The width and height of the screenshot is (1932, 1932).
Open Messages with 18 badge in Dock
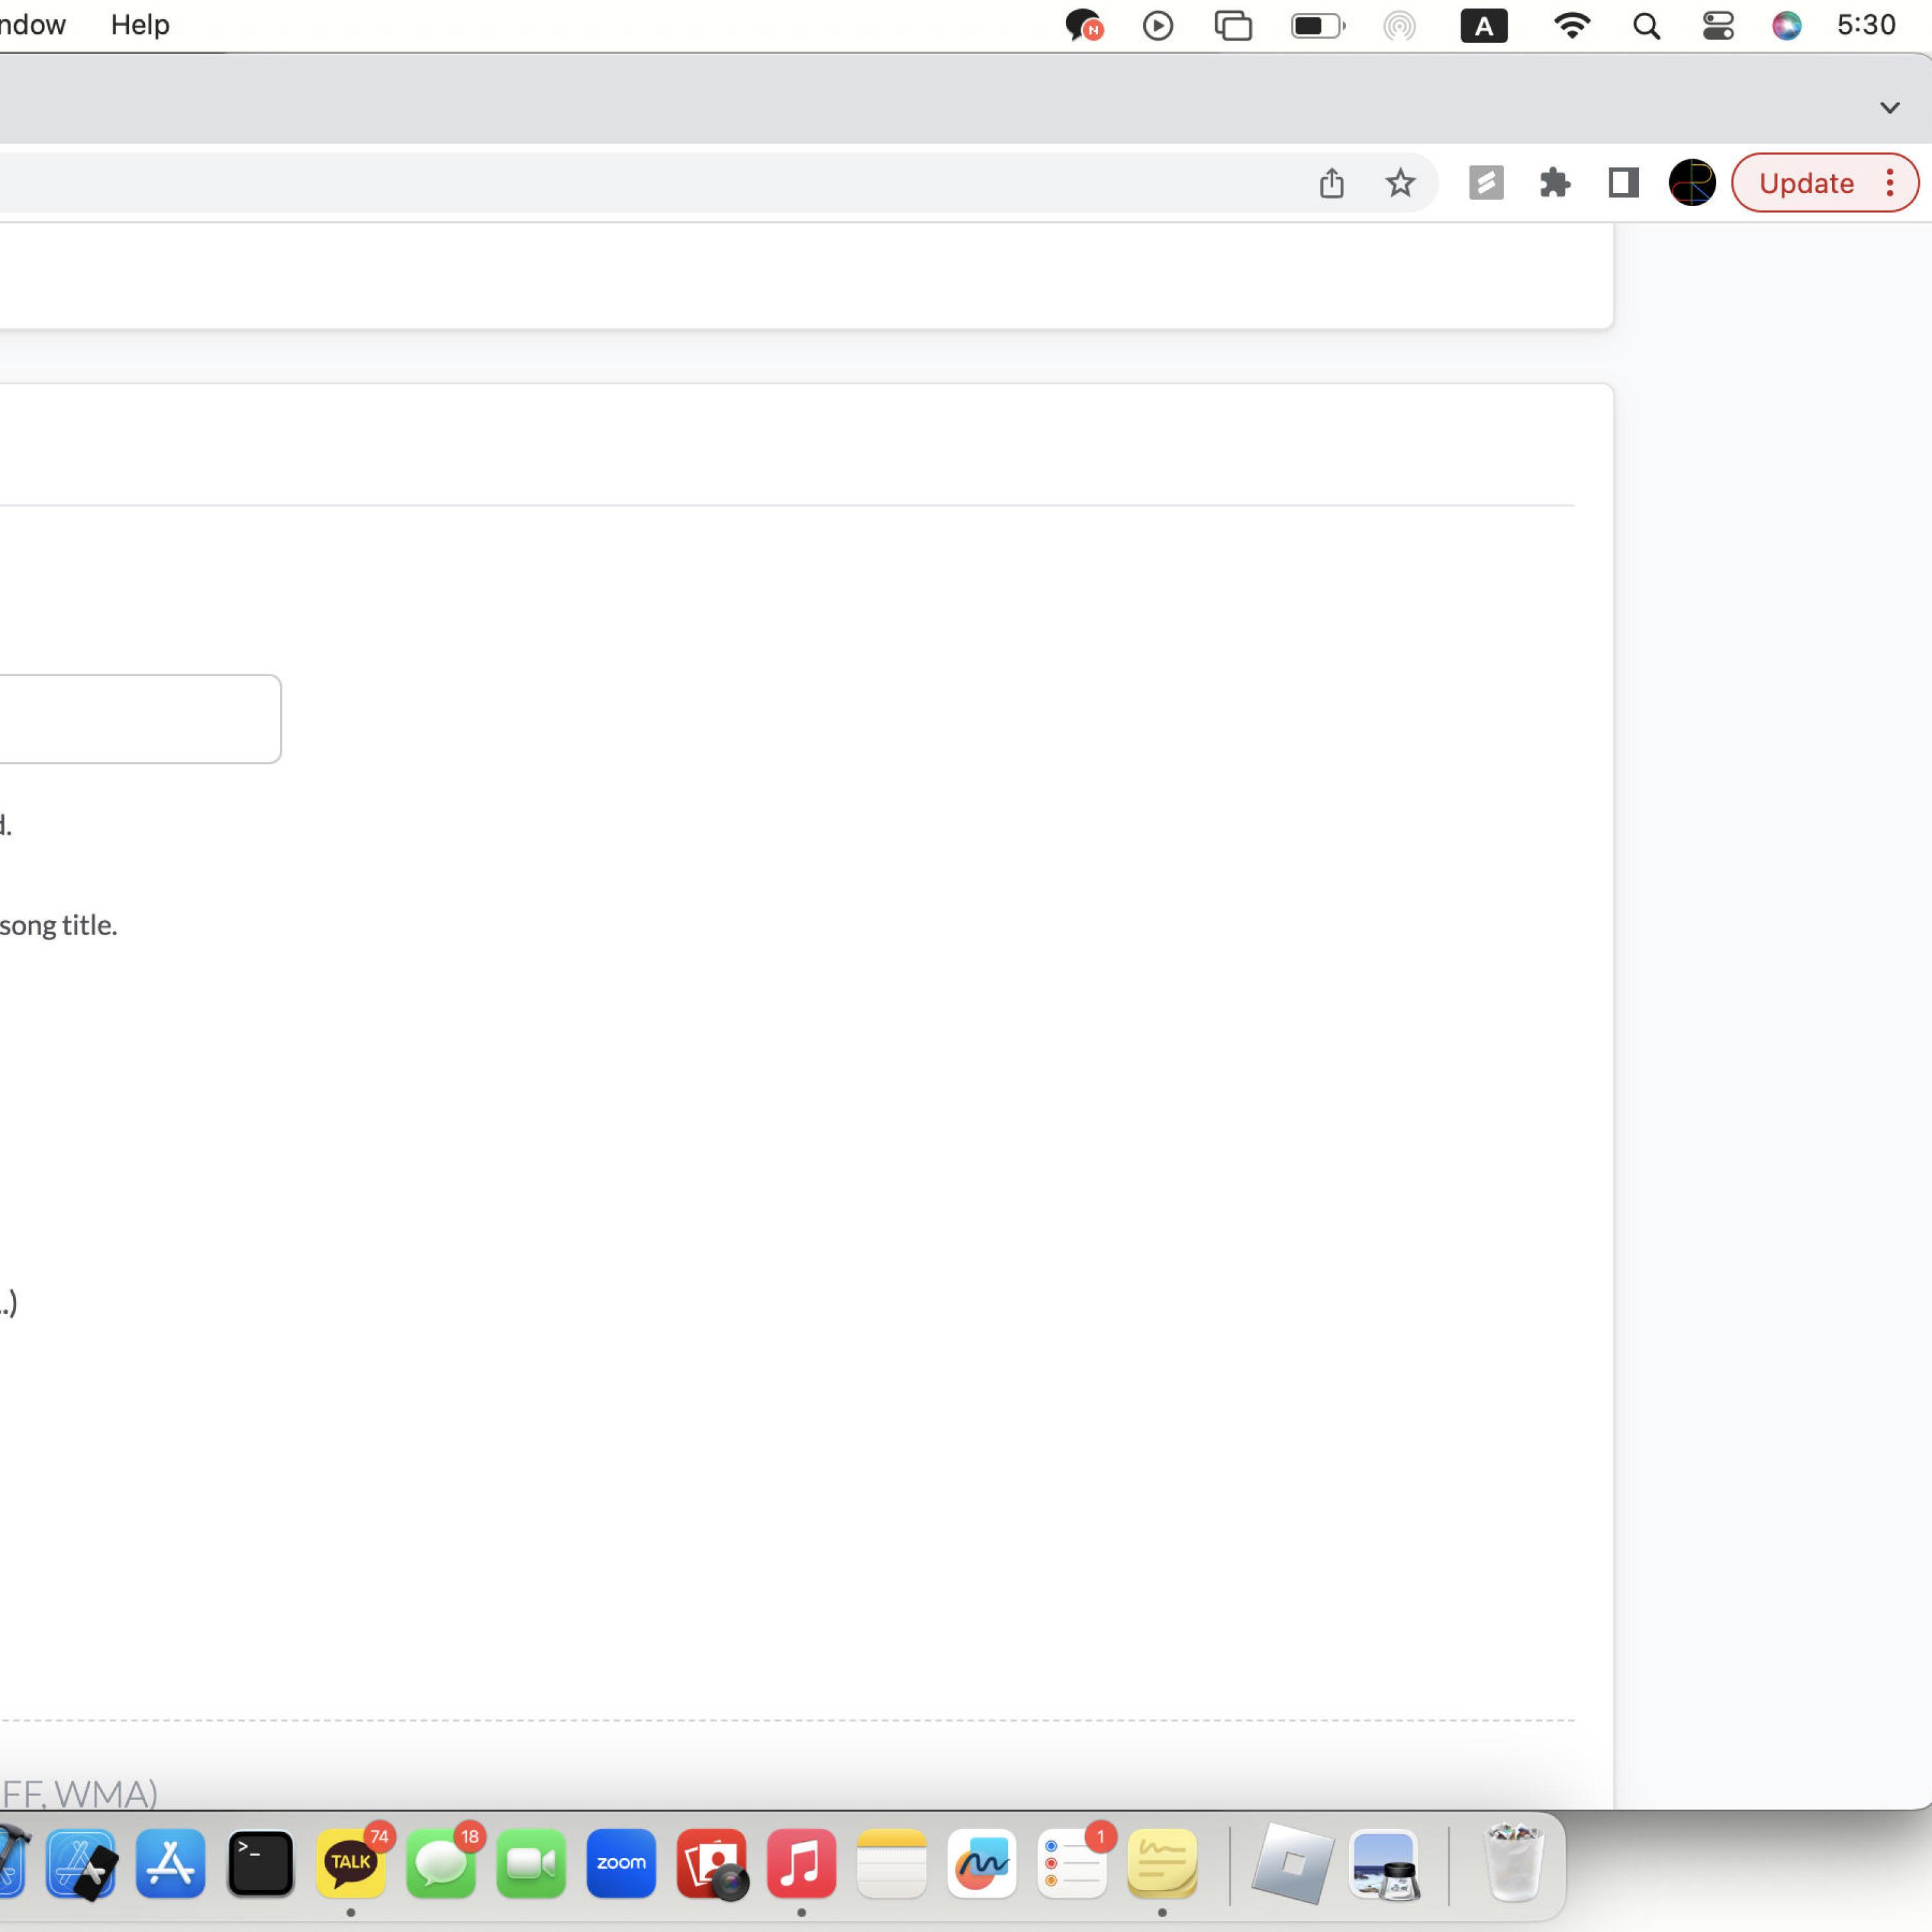441,1863
